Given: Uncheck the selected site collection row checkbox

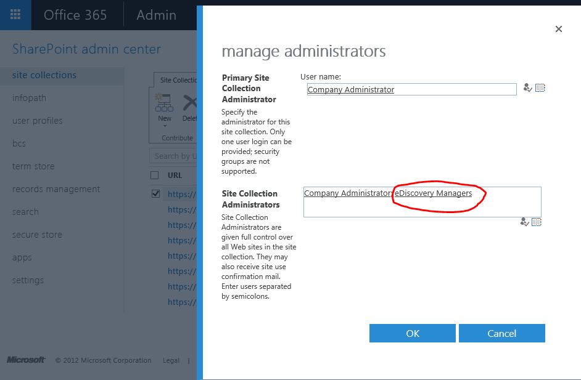Looking at the screenshot, I should pos(155,193).
